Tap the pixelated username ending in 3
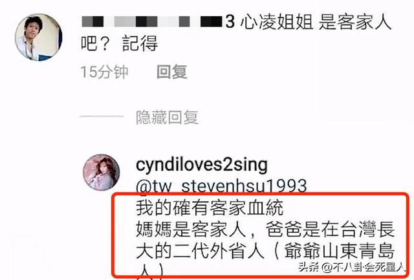 click(x=158, y=21)
